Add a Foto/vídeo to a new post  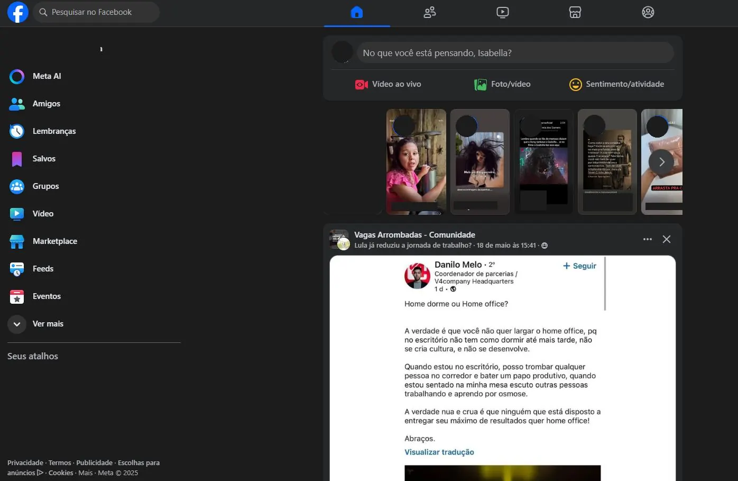click(x=502, y=84)
